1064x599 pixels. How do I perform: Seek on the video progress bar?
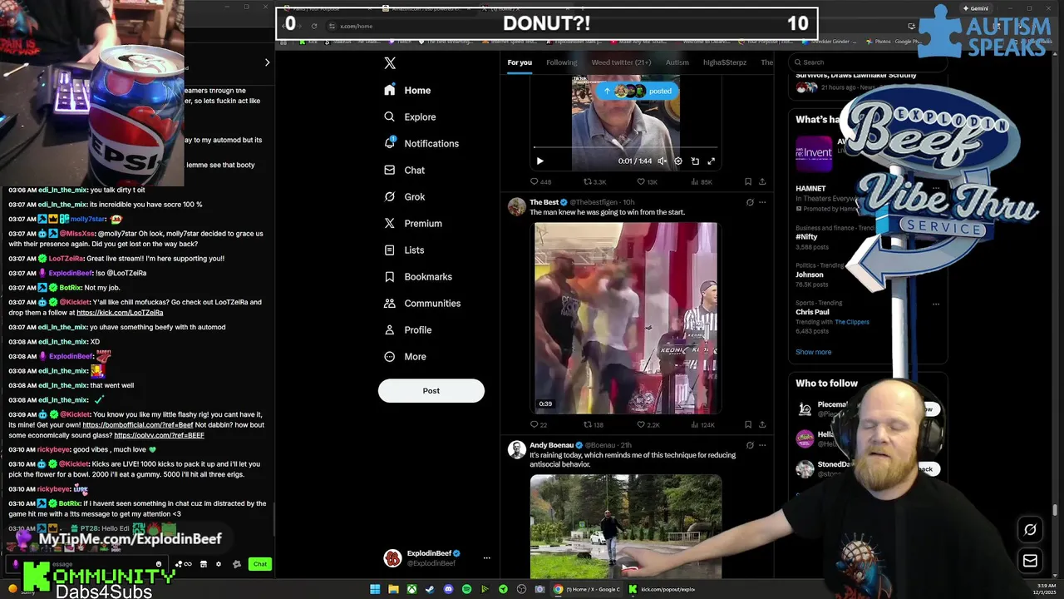point(625,148)
